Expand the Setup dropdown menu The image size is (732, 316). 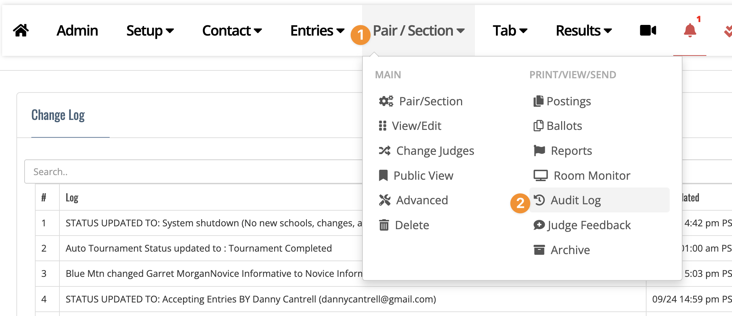coord(150,31)
